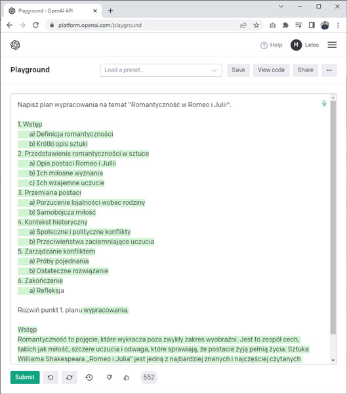Screen dimensions: 347x394
Task: Open the hamburger menu icon
Action: 332,45
